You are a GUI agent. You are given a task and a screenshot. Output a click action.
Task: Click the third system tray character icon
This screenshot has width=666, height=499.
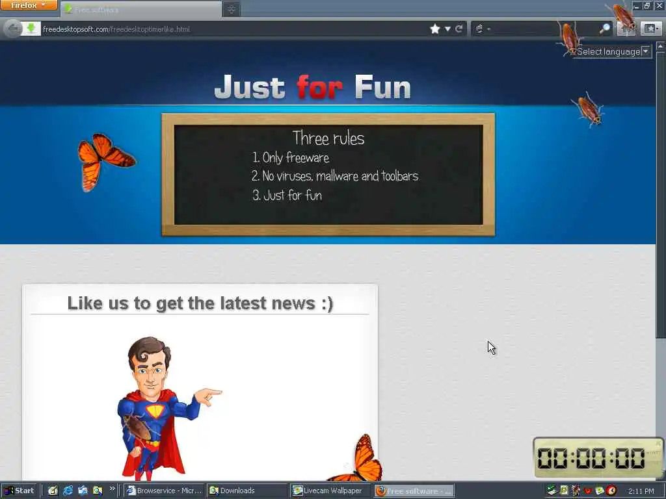coord(576,491)
